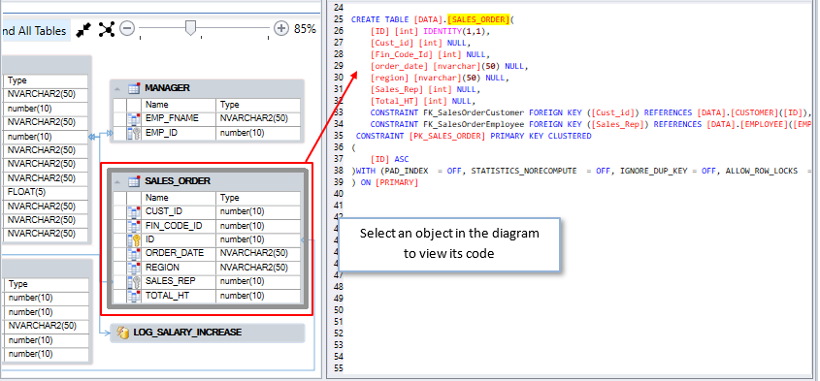Click the CUST_ID column icon
Screen dimensions: 820x381
click(134, 211)
